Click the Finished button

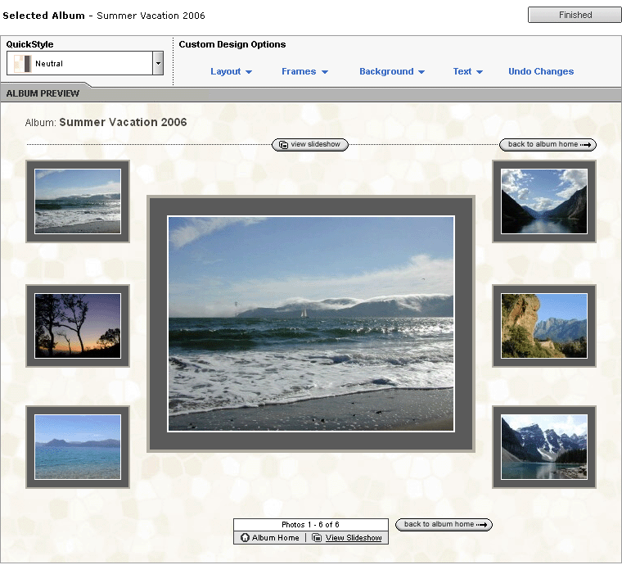[x=575, y=15]
